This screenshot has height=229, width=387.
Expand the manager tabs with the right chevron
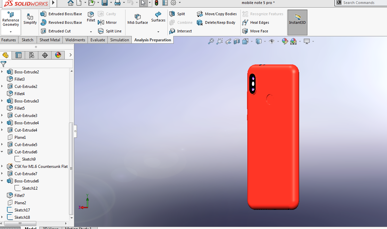[70, 55]
